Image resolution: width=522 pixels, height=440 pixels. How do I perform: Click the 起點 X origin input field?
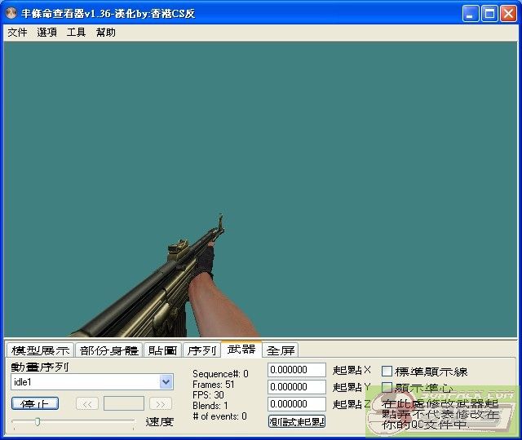(297, 371)
